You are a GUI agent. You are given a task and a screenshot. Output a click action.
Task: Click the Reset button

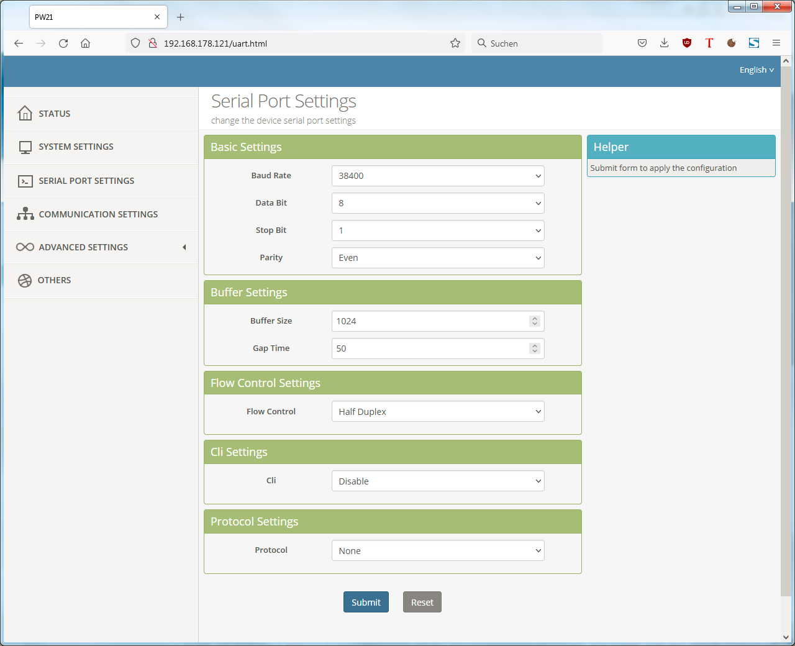coord(422,603)
